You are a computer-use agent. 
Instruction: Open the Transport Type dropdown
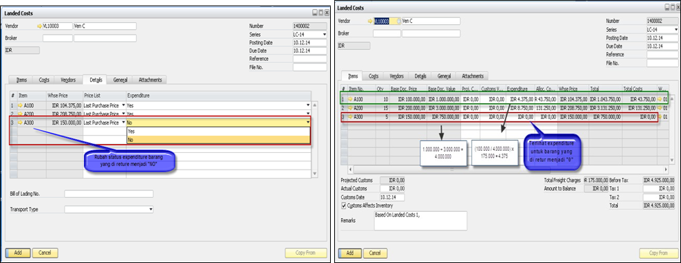coord(150,209)
